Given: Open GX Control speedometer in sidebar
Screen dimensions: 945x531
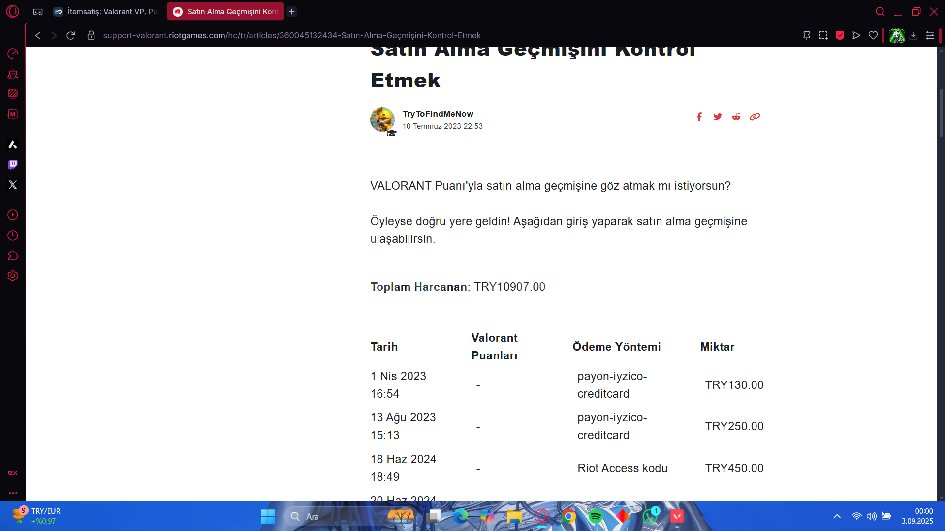Looking at the screenshot, I should point(13,53).
